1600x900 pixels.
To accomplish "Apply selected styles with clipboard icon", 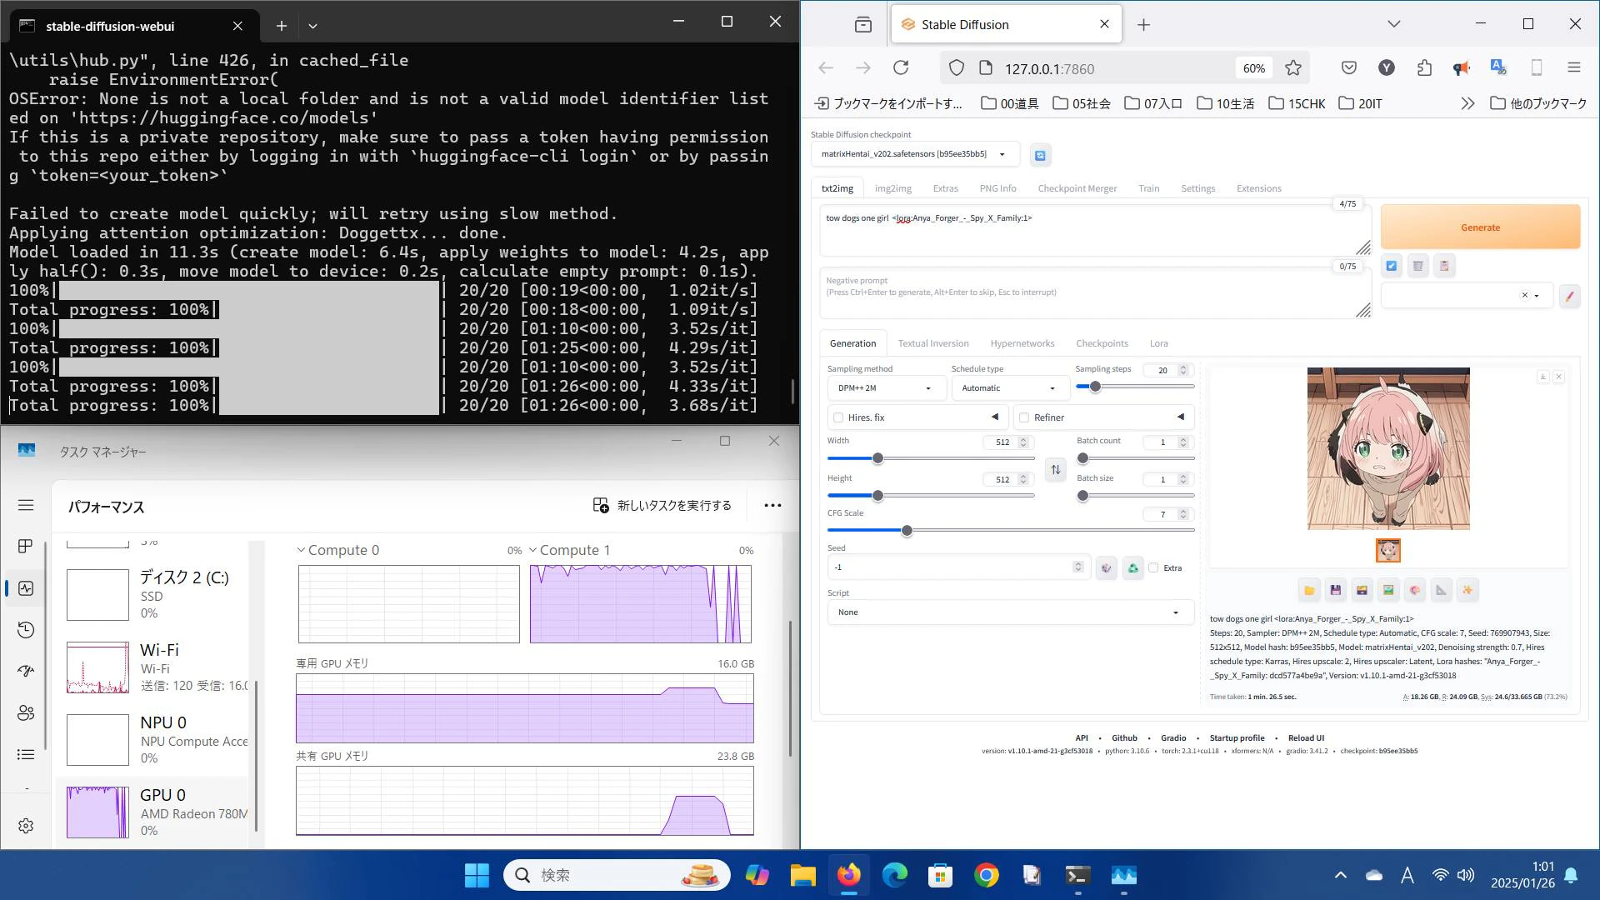I will coord(1444,266).
